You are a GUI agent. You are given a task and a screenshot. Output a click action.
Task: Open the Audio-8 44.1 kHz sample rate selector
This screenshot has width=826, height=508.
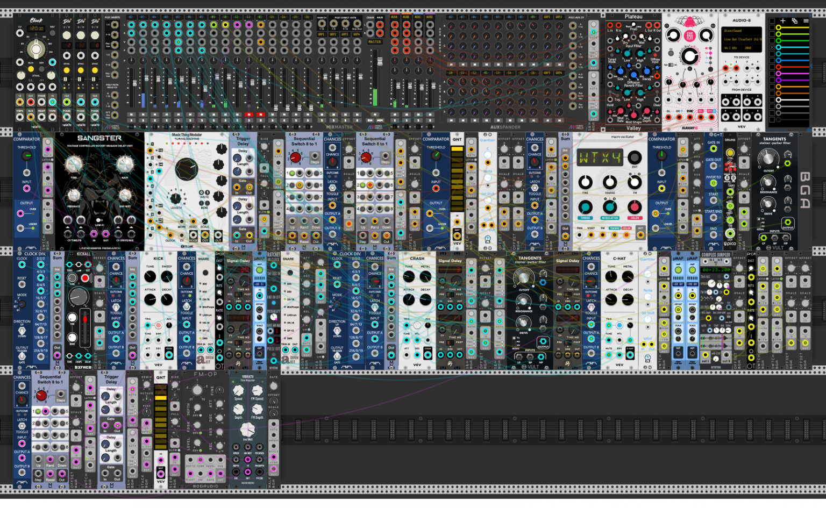731,48
